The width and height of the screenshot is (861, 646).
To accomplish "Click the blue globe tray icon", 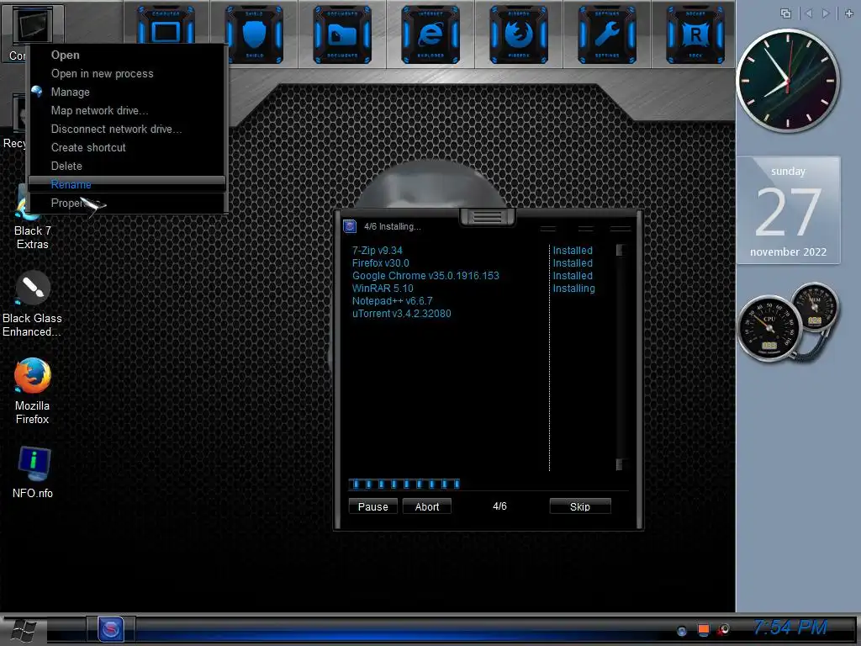I will tap(682, 631).
